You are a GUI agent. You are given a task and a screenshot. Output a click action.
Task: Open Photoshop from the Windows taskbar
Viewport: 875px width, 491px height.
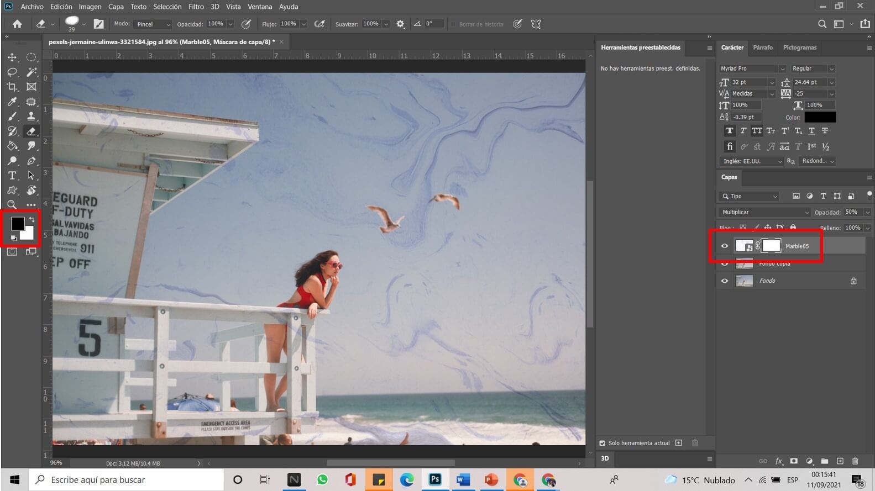pyautogui.click(x=435, y=479)
